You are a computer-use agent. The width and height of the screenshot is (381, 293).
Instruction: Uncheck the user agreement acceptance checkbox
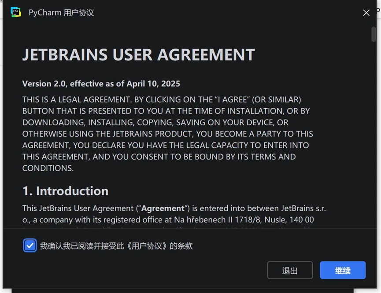(30, 245)
